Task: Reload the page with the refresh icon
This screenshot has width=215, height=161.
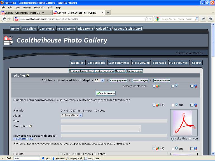Action: click(203, 19)
